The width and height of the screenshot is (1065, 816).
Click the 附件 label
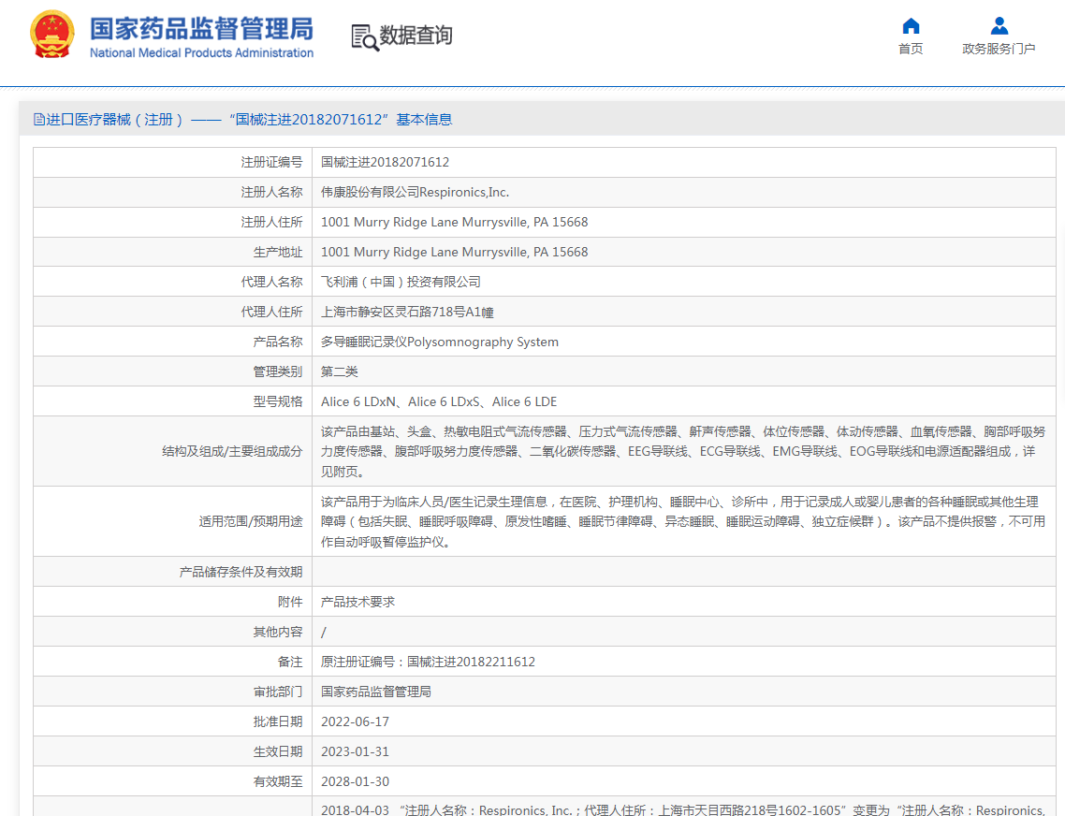coord(290,602)
